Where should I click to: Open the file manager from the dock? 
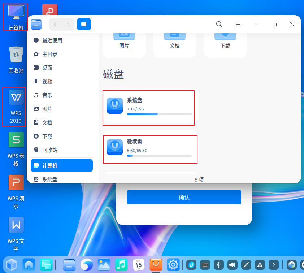(x=69, y=265)
